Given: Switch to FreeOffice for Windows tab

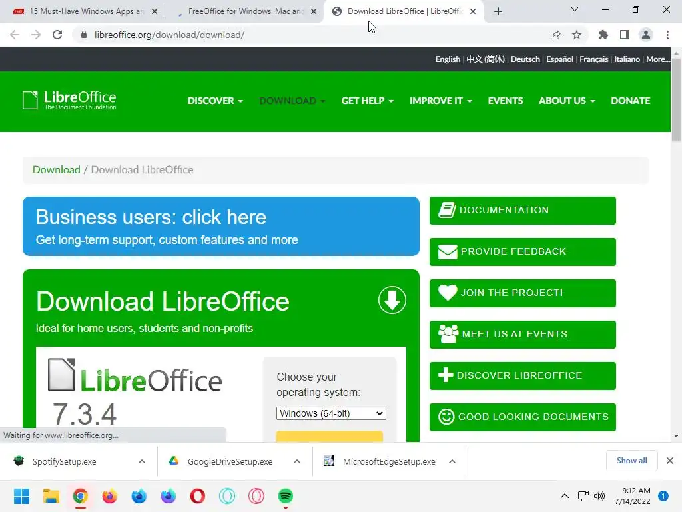Looking at the screenshot, I should coord(246,11).
